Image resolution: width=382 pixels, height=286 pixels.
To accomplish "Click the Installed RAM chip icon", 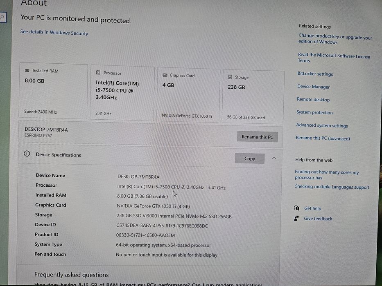I will coord(27,71).
